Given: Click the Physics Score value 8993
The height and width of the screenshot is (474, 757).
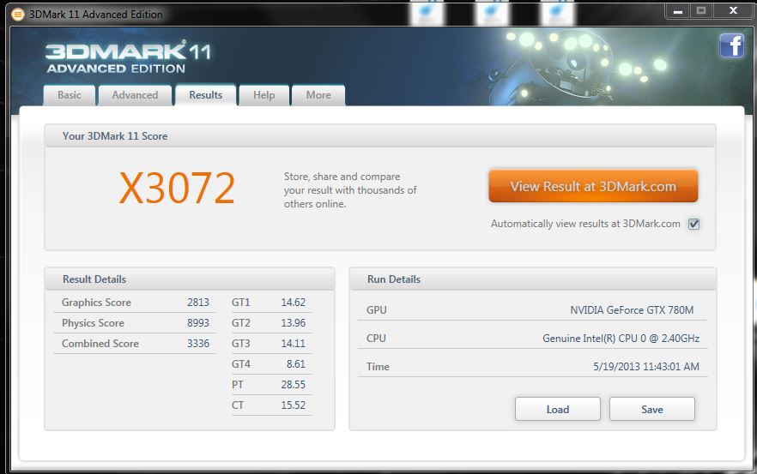Looking at the screenshot, I should point(198,323).
